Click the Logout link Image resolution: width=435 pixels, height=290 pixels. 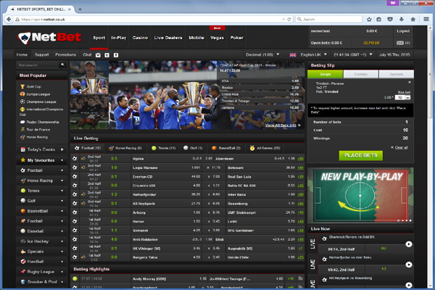click(403, 31)
